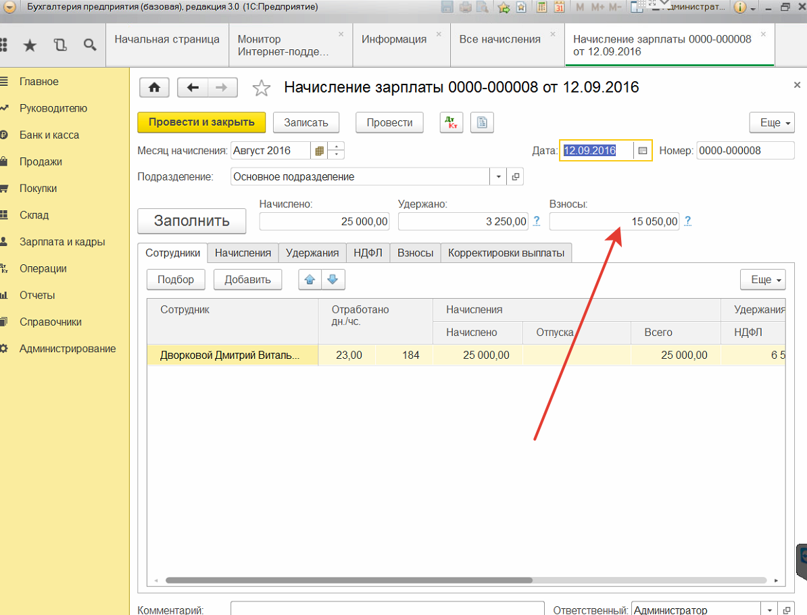Click Провести и закрыть button
The height and width of the screenshot is (615, 807).
coord(201,122)
